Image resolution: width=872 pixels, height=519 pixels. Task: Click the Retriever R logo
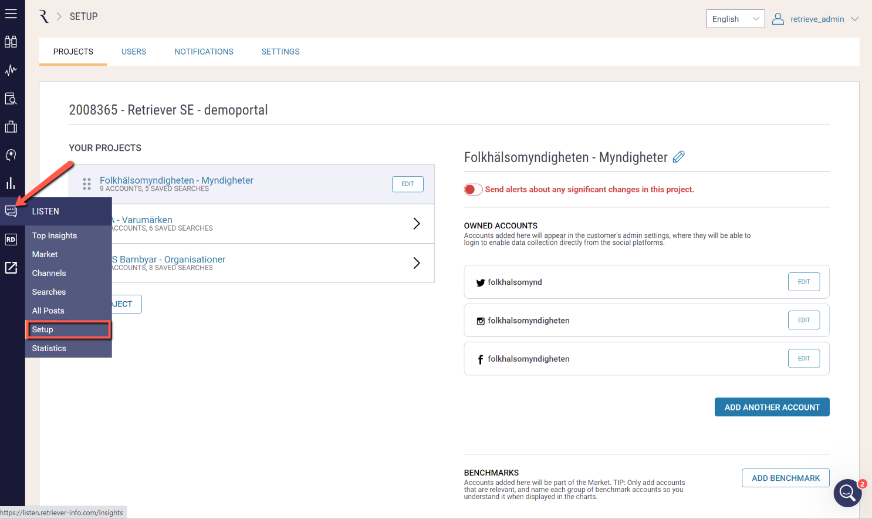(44, 16)
